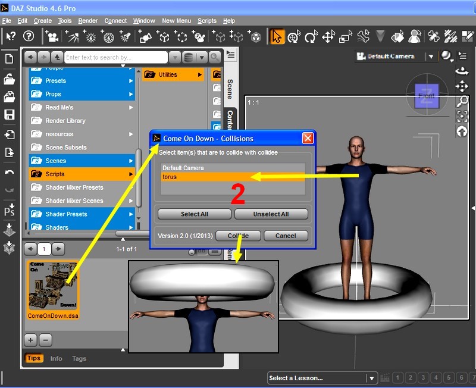Open the Create menu
The height and width of the screenshot is (388, 476).
[x=42, y=21]
